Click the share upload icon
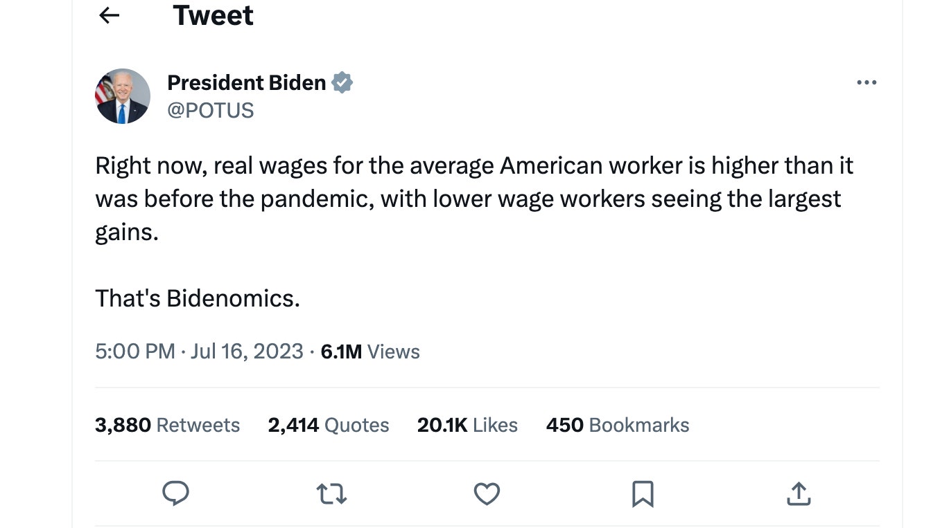The height and width of the screenshot is (528, 940). (x=799, y=493)
